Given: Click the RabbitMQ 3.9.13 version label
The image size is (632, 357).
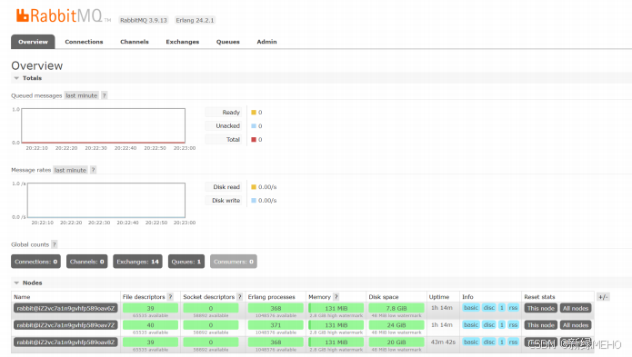Looking at the screenshot, I should (x=144, y=20).
